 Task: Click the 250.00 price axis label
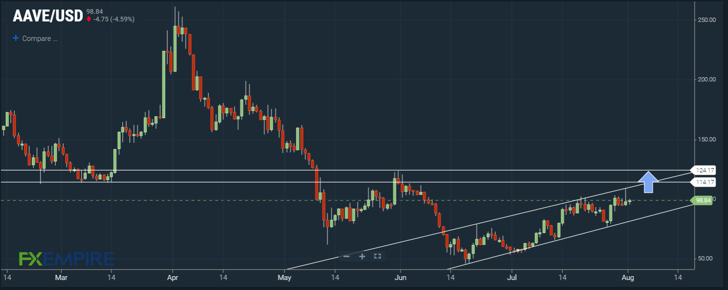tap(706, 20)
